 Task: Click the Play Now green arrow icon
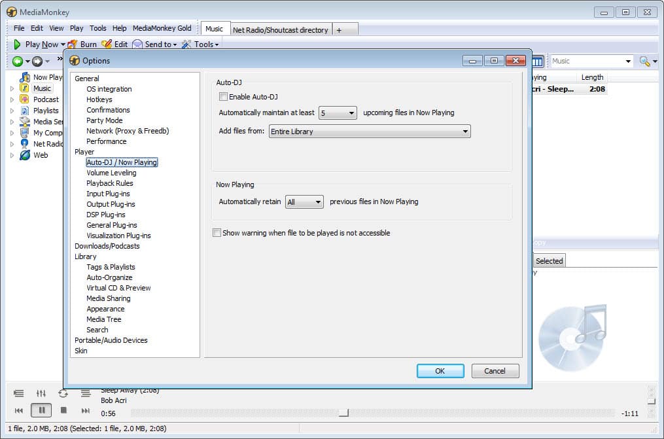pyautogui.click(x=17, y=44)
